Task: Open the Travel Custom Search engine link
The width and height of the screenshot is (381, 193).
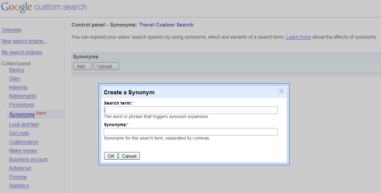Action: coord(166,25)
